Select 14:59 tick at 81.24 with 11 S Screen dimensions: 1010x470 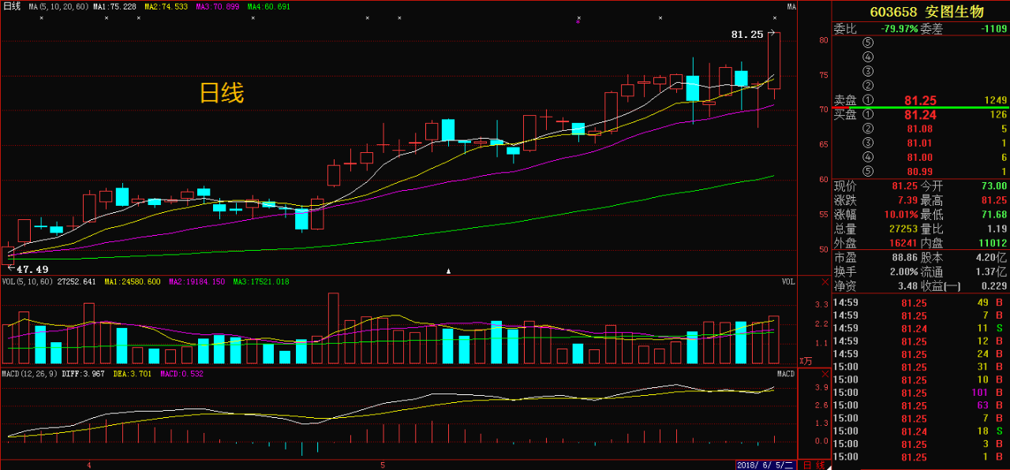[x=921, y=328]
